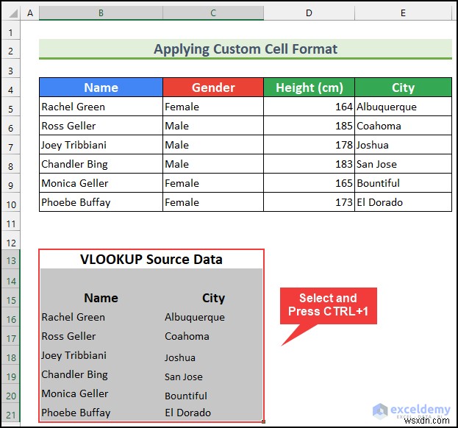
Task: Select Rachel Green in the top table
Action: tap(101, 107)
